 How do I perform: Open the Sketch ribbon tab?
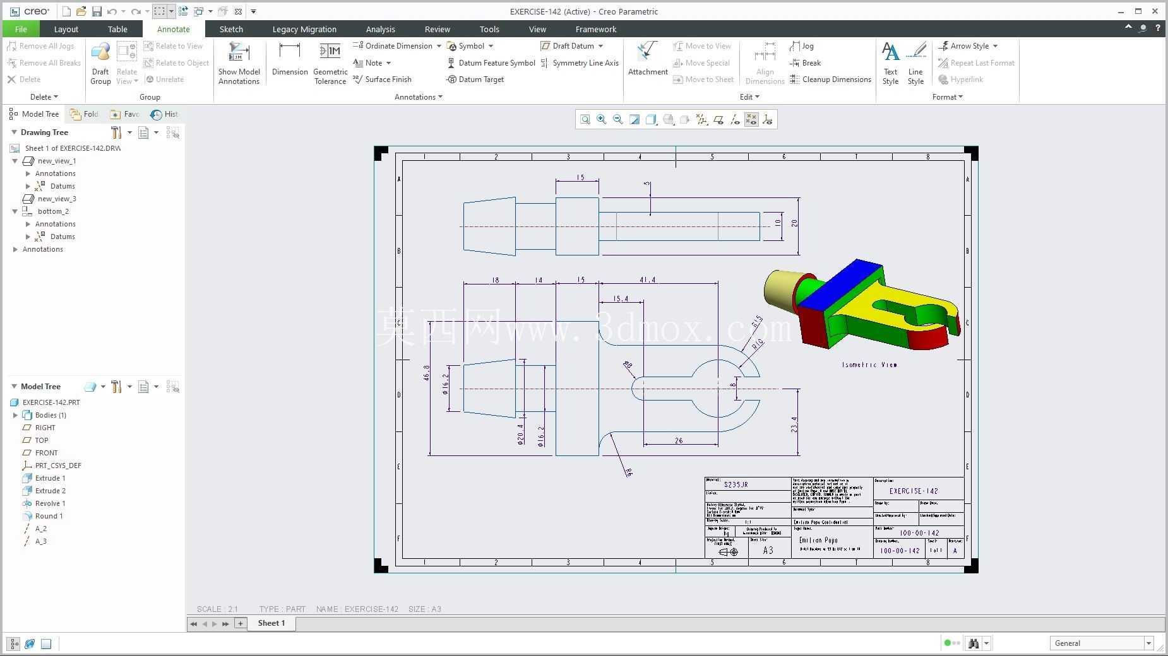[231, 29]
